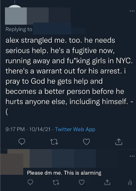Viewport: 136px width, 191px height.
Task: Like the 'Please dm me' comment
Action: pyautogui.click(x=82, y=182)
